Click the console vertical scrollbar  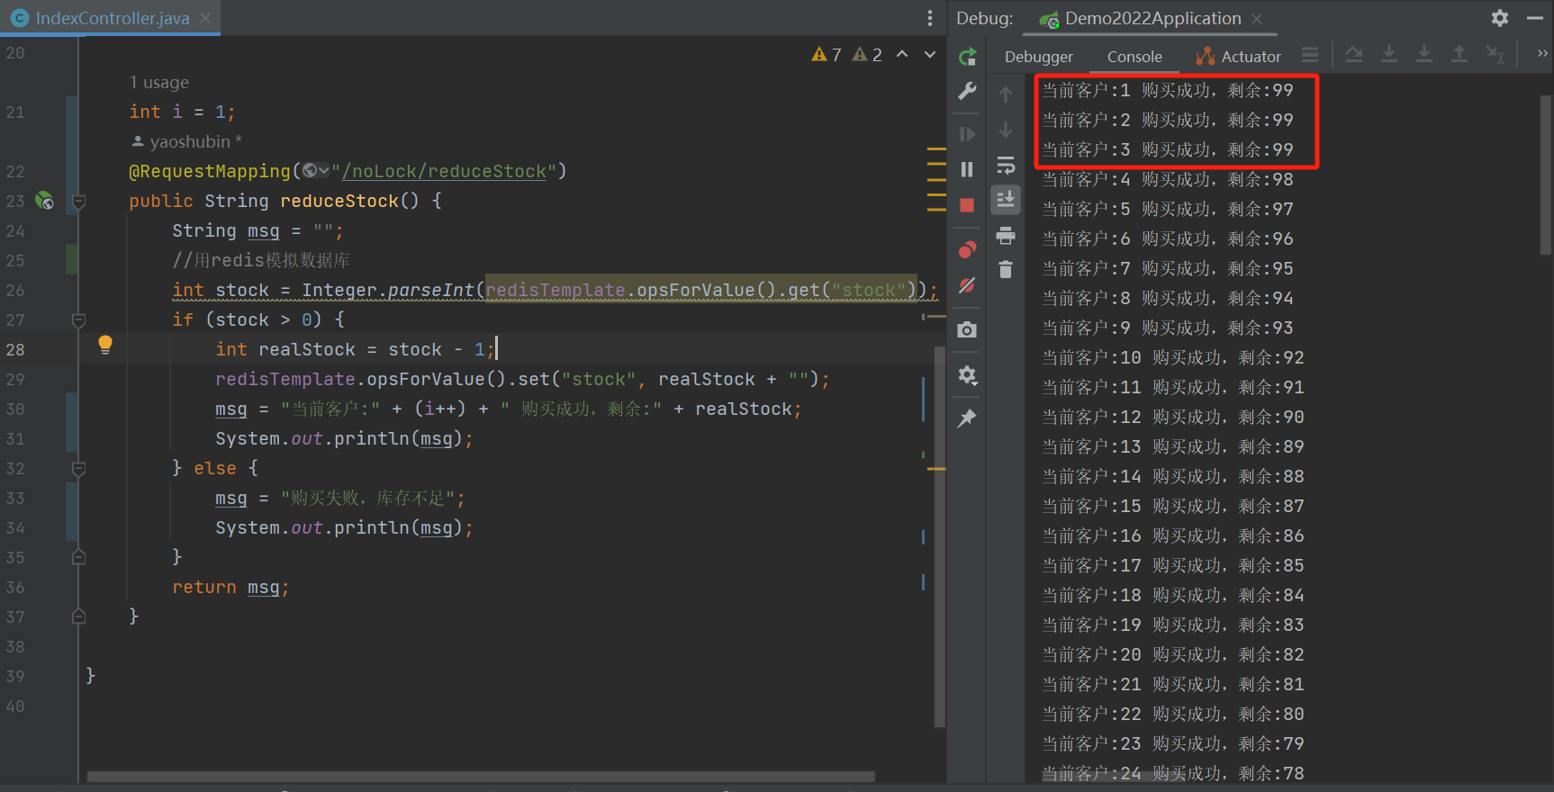pos(1547,175)
